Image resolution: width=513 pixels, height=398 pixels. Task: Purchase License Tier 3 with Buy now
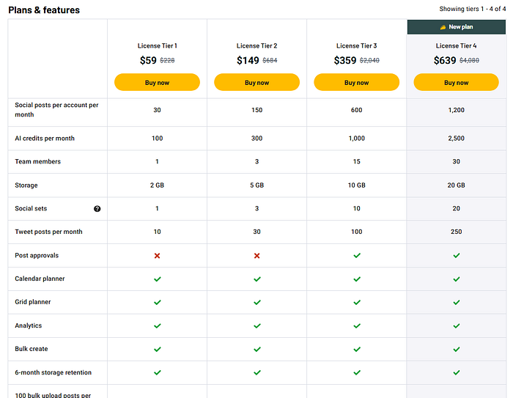[357, 82]
